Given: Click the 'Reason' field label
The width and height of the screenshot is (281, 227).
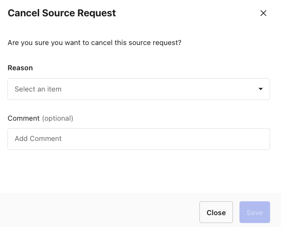Looking at the screenshot, I should (x=20, y=68).
